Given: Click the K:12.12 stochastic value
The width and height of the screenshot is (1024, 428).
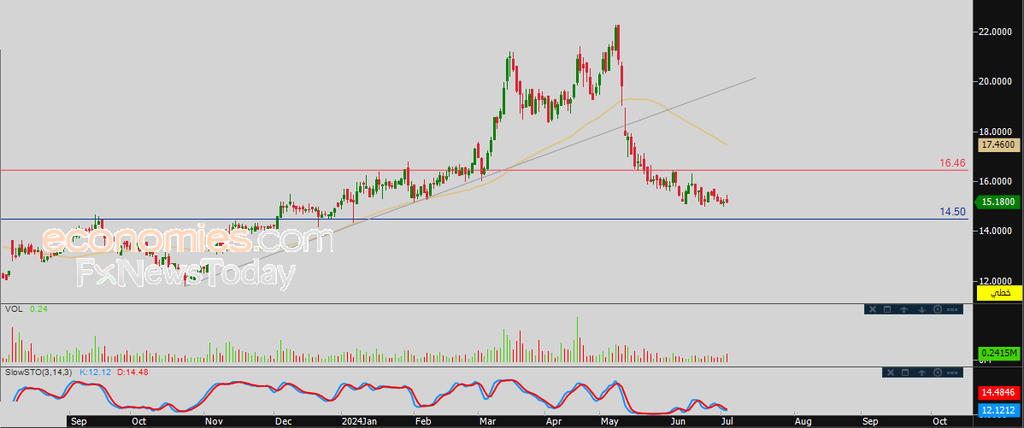Looking at the screenshot, I should [96, 372].
